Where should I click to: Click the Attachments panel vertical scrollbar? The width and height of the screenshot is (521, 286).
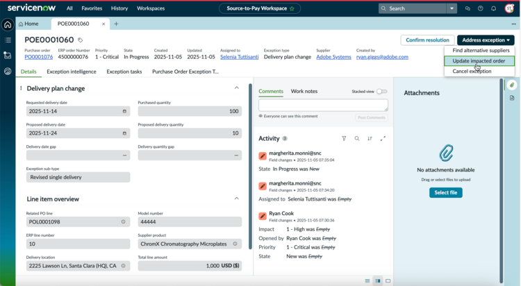point(502,180)
